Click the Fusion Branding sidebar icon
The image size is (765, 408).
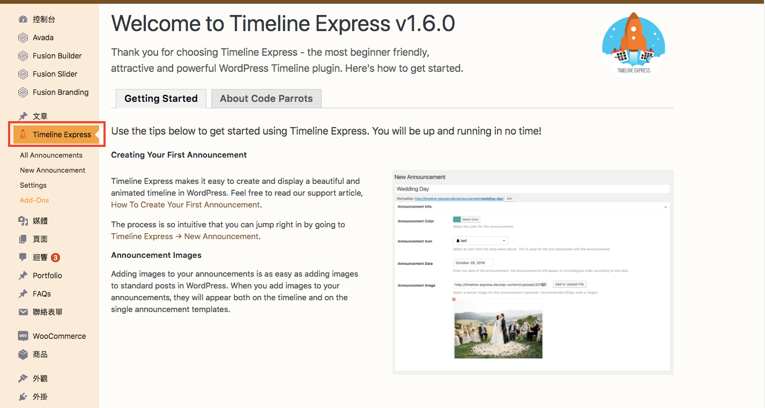[23, 92]
